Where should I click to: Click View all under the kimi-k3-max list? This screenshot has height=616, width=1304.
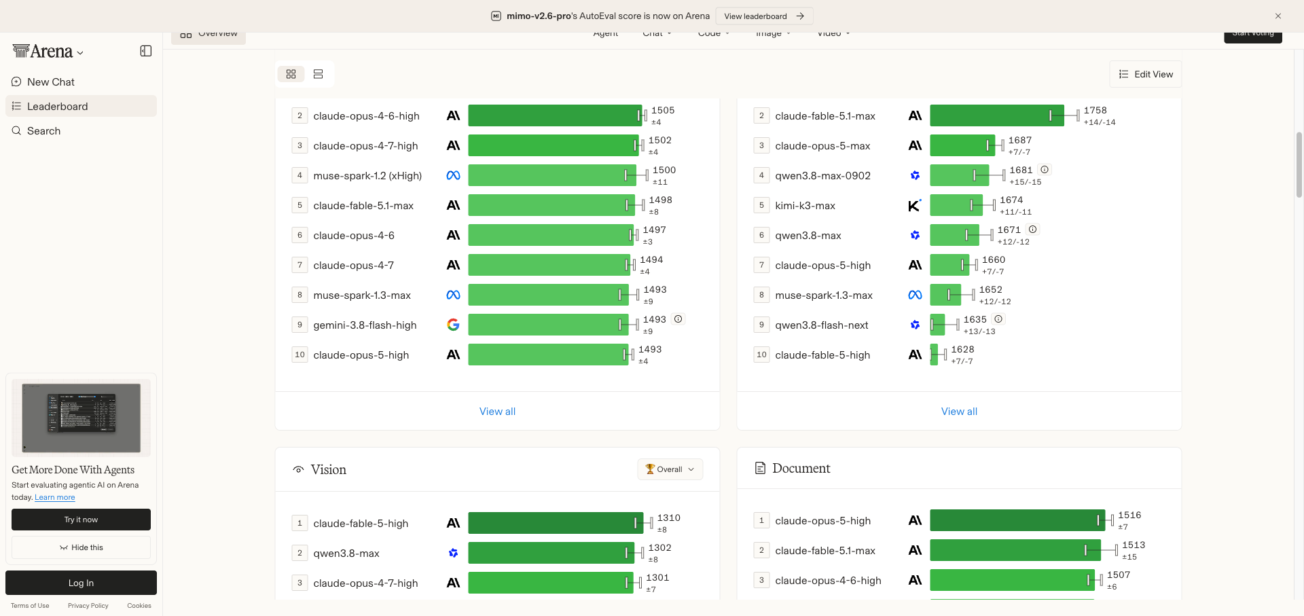tap(959, 412)
